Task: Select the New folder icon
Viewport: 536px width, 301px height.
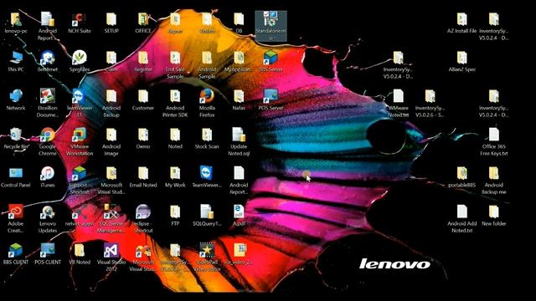Action: tap(493, 212)
